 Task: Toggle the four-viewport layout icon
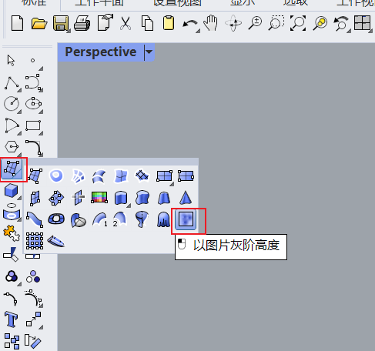[362, 23]
